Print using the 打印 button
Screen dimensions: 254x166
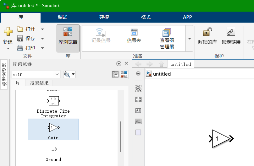pyautogui.click(x=26, y=48)
